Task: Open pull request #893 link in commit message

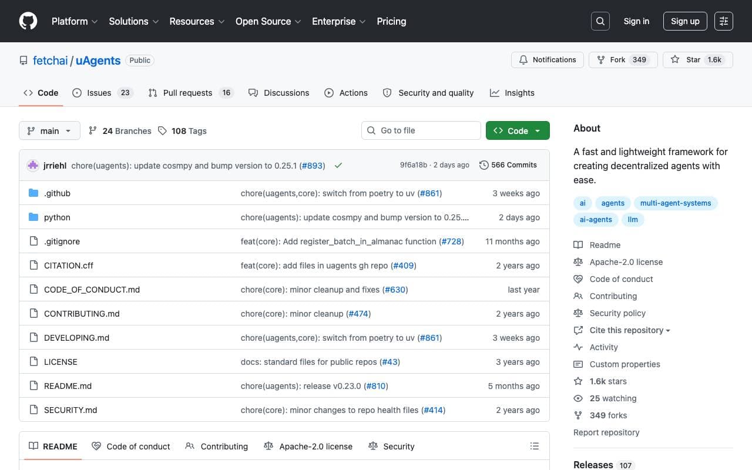Action: [313, 166]
